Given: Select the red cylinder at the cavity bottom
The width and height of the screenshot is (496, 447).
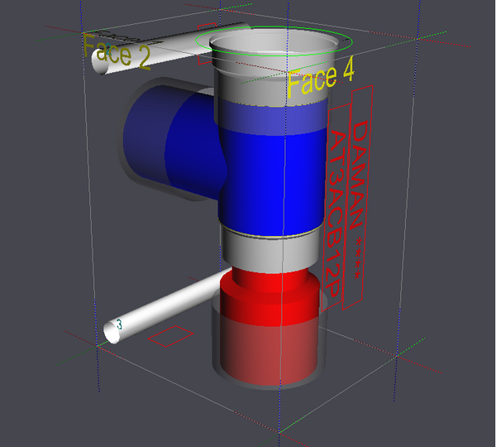Looking at the screenshot, I should [x=269, y=326].
